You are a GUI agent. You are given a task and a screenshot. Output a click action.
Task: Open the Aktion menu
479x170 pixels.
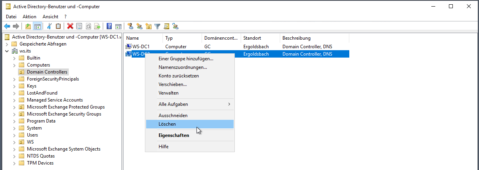pyautogui.click(x=29, y=17)
